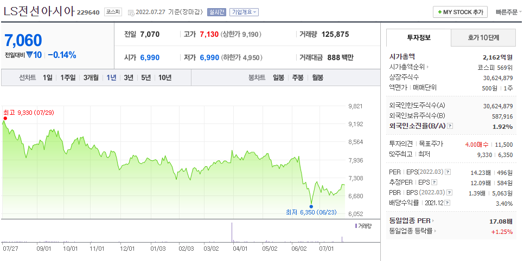Viewport: 524px width, 261px height.
Task: Switch to the 호가10단계 tab
Action: pyautogui.click(x=483, y=38)
